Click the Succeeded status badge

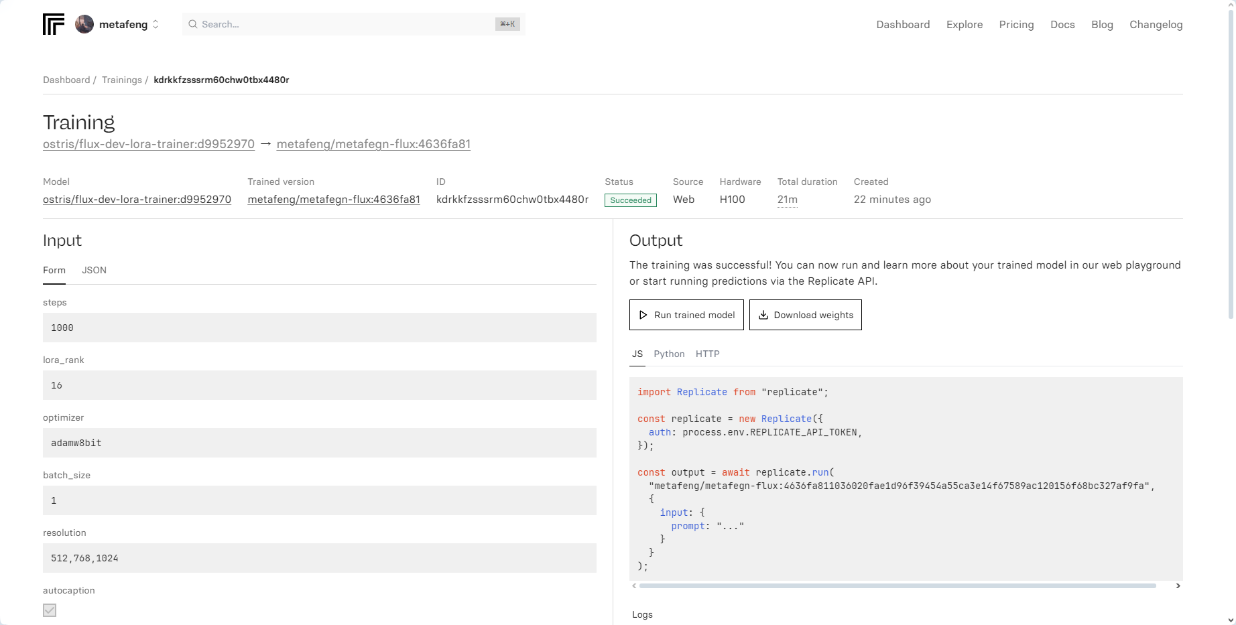pyautogui.click(x=631, y=200)
